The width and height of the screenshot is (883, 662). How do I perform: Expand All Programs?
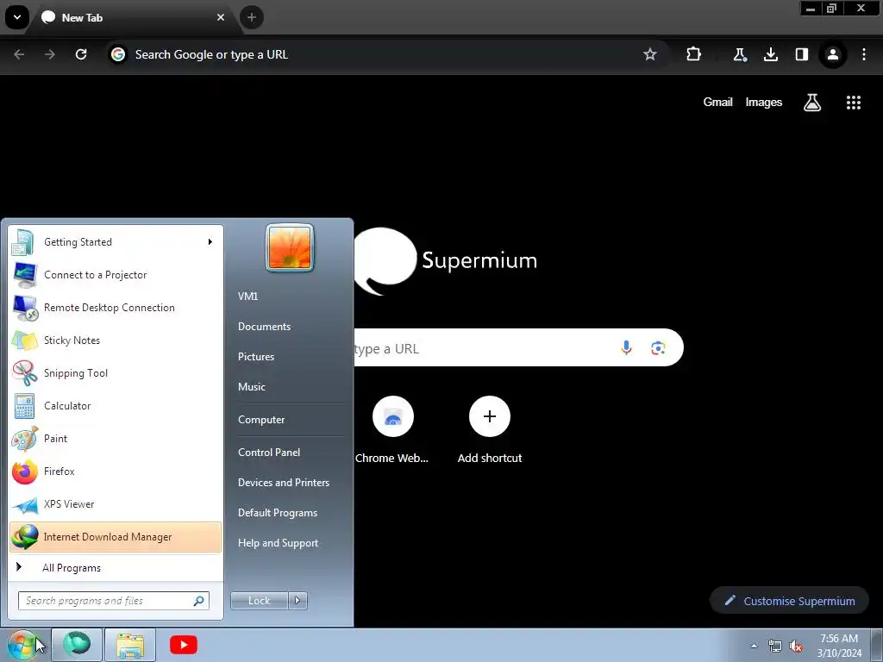coord(116,567)
